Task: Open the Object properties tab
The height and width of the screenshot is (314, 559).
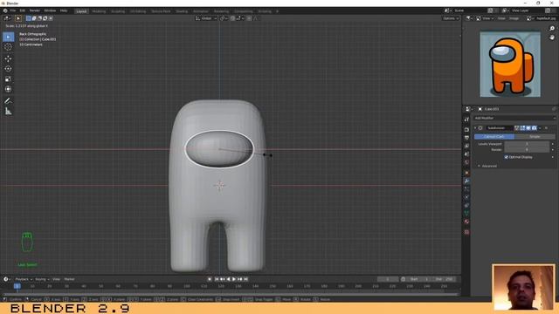Action: (466, 173)
